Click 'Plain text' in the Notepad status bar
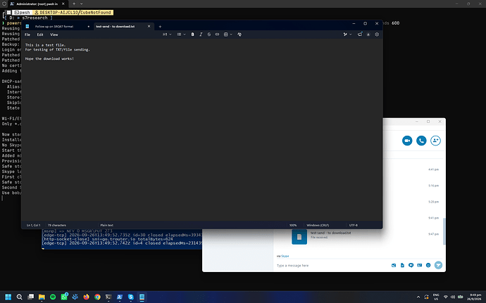Screen dimensions: 486x303 (106, 225)
